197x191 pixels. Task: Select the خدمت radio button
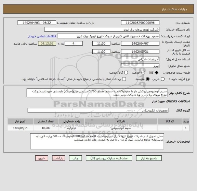coord(143,73)
